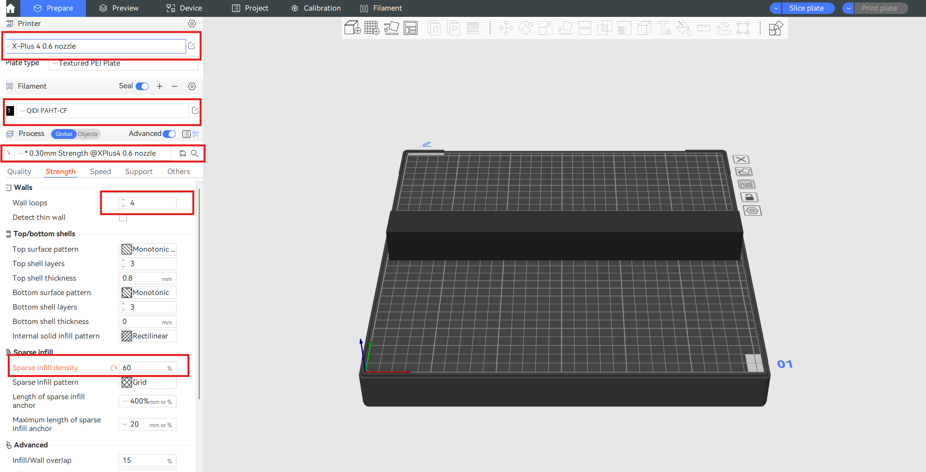Open the Lock plate icon beside the build plate
The image size is (926, 472).
[x=749, y=197]
